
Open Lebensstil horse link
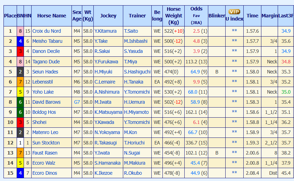[43, 82]
